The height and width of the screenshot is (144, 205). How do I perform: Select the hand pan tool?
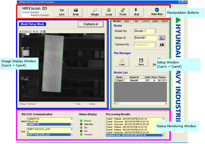pyautogui.click(x=24, y=32)
